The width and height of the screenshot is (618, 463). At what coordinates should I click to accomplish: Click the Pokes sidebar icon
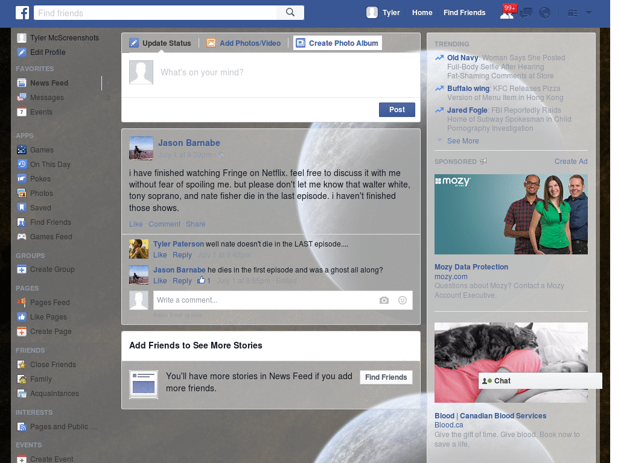pos(22,178)
